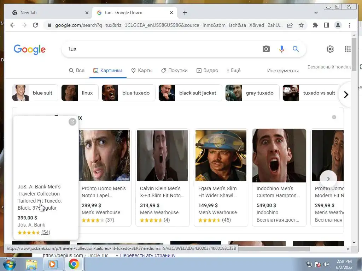Open Egara Men's Slim Fit listing image
Viewport: 362px width, 271px height.
tap(221, 156)
